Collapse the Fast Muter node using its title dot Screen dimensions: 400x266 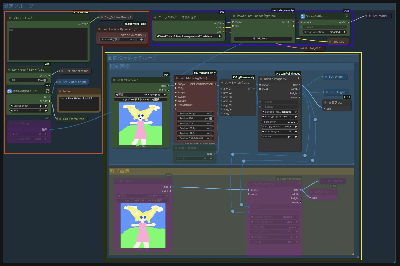177,78
